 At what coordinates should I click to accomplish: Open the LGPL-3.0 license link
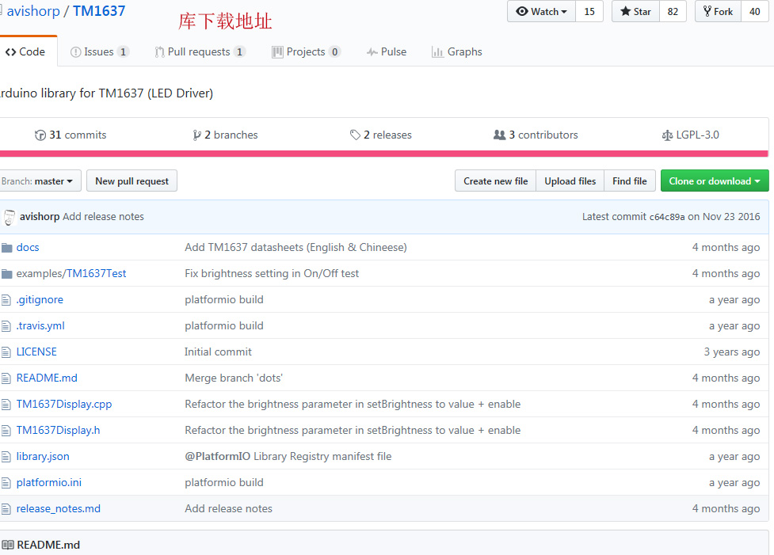click(691, 135)
